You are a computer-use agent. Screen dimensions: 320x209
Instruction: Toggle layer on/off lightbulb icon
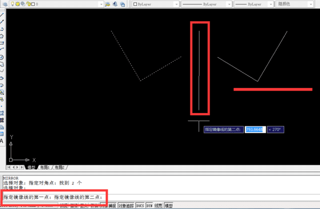click(x=12, y=4)
